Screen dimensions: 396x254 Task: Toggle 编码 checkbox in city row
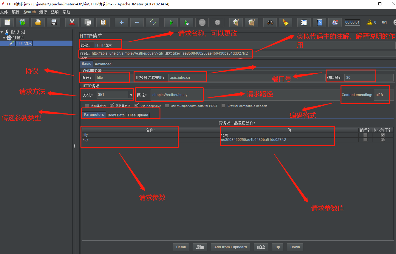[365, 135]
